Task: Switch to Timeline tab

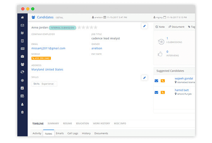Action: [38, 124]
